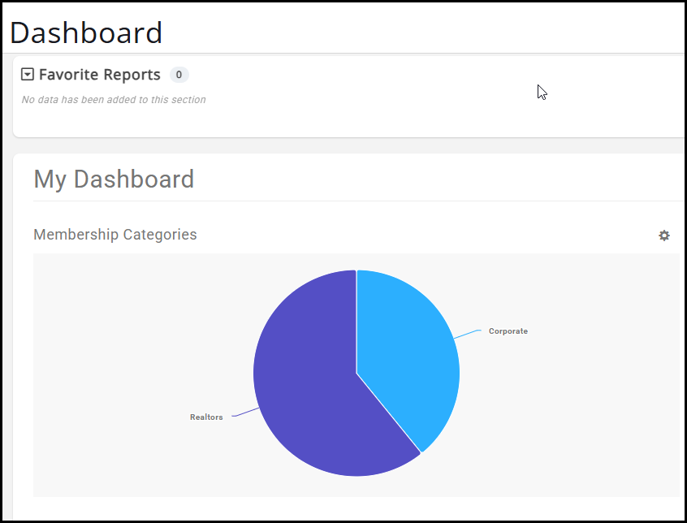Collapse the Favorite Reports section arrow
The height and width of the screenshot is (523, 687).
[28, 75]
